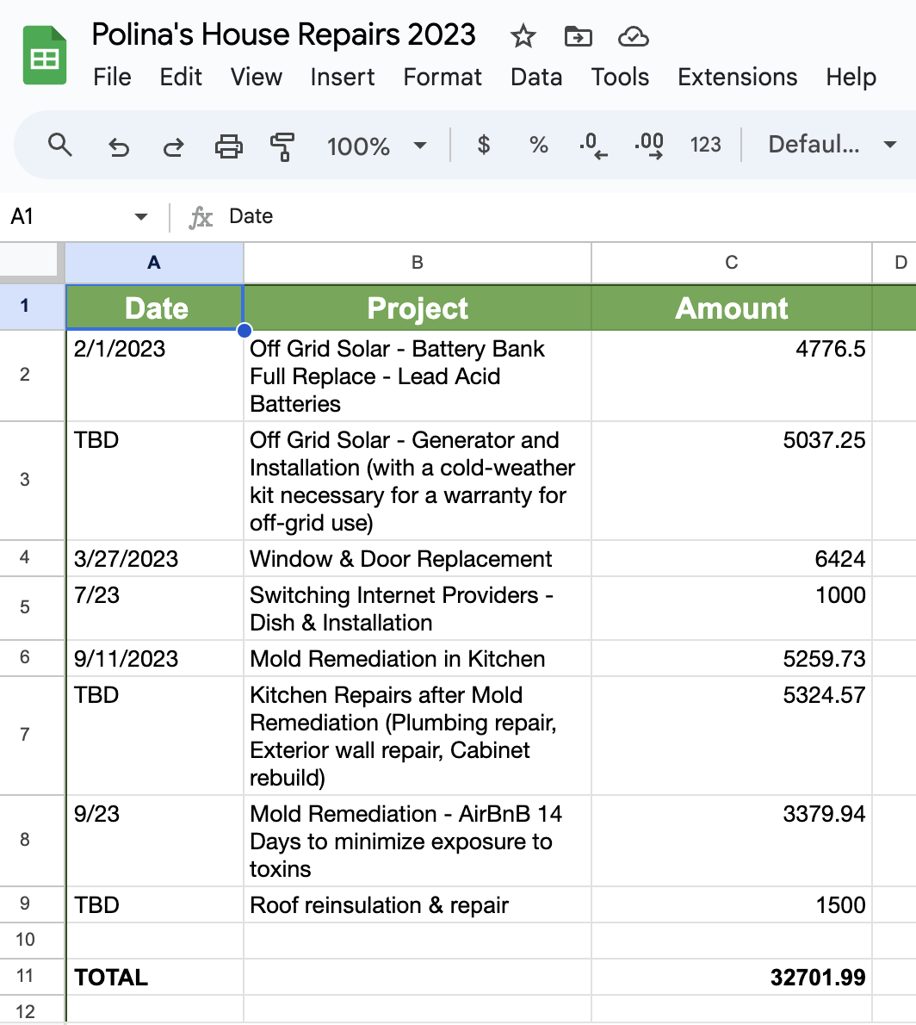Expand the A1 name box dropdown

point(141,216)
